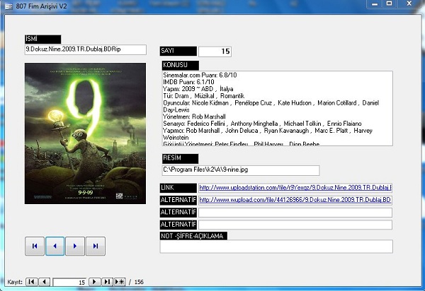
Task: Click the 'Tür: Dram, Müzikal, Romantik' line
Action: coord(204,96)
